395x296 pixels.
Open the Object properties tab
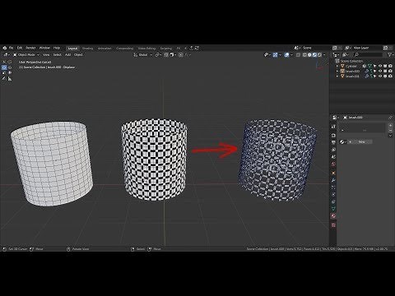coord(333,173)
